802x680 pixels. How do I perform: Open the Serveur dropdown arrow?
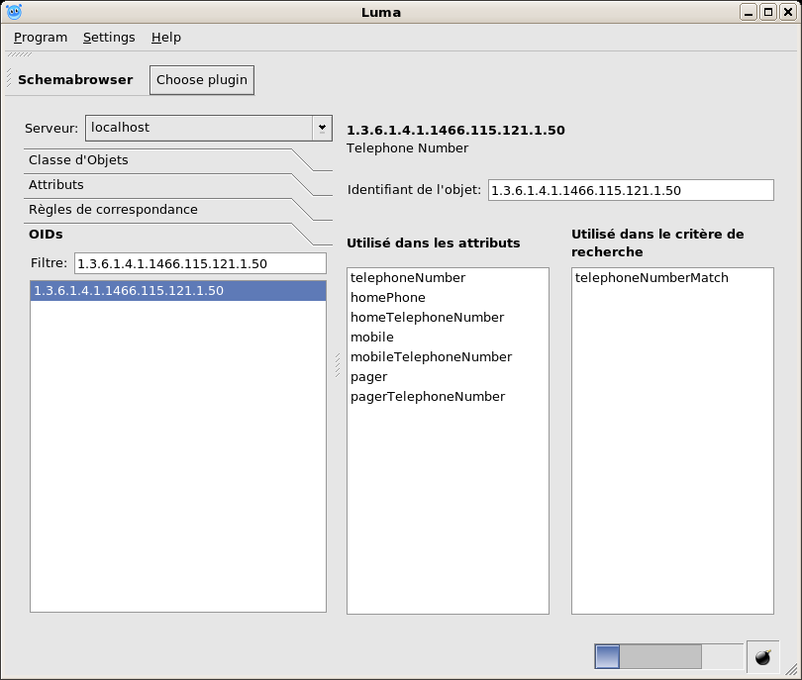[322, 128]
